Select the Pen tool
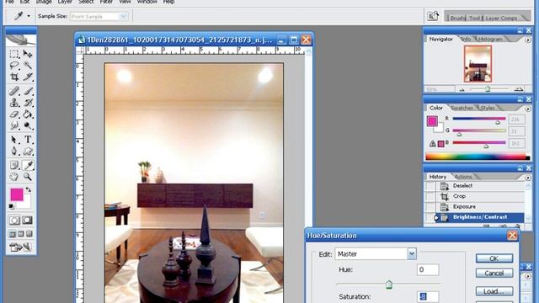This screenshot has width=539, height=303. coord(14,151)
